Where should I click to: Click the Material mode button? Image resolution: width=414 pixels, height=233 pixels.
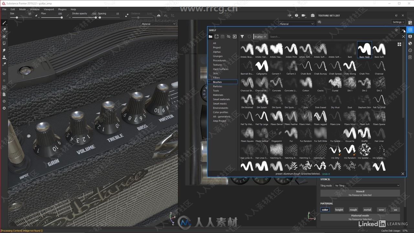(x=360, y=217)
